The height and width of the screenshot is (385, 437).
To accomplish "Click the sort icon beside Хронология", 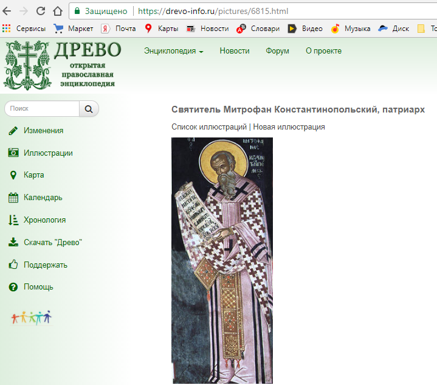I will tap(13, 220).
